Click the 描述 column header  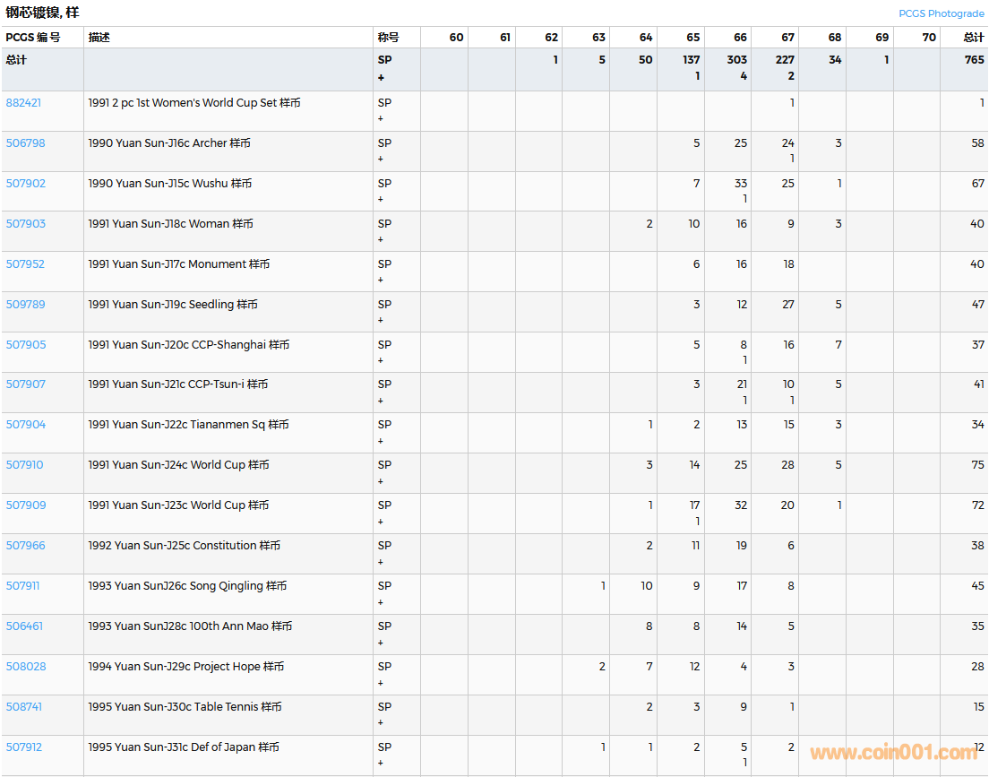99,38
